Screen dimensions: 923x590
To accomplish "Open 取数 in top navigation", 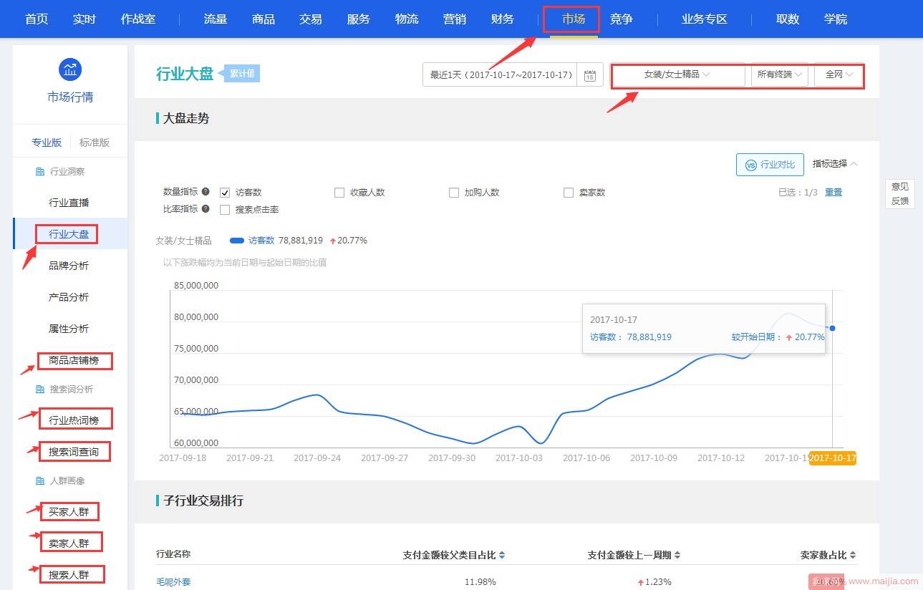I will click(x=788, y=19).
